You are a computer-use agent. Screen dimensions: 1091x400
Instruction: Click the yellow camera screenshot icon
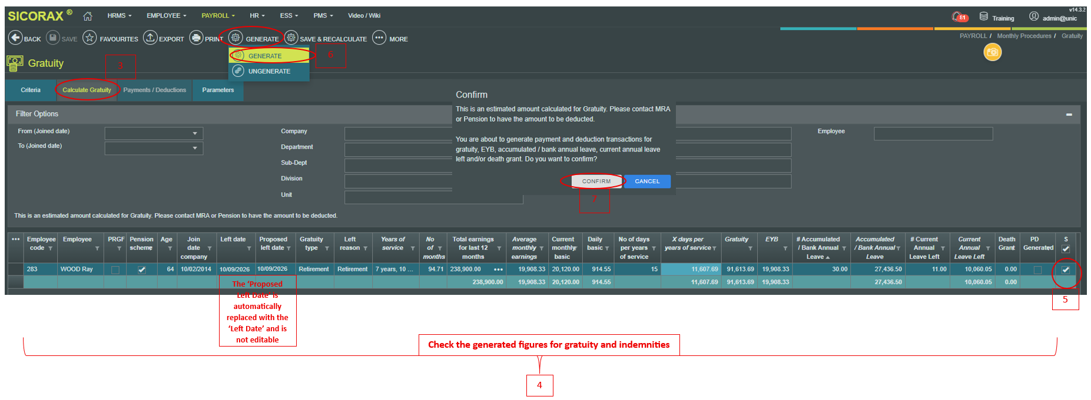click(993, 52)
